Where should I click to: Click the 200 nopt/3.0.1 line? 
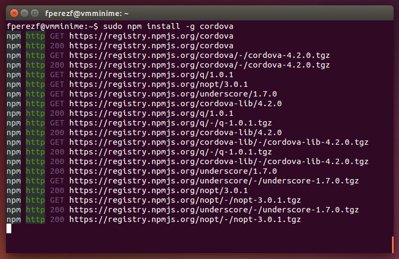(x=127, y=190)
